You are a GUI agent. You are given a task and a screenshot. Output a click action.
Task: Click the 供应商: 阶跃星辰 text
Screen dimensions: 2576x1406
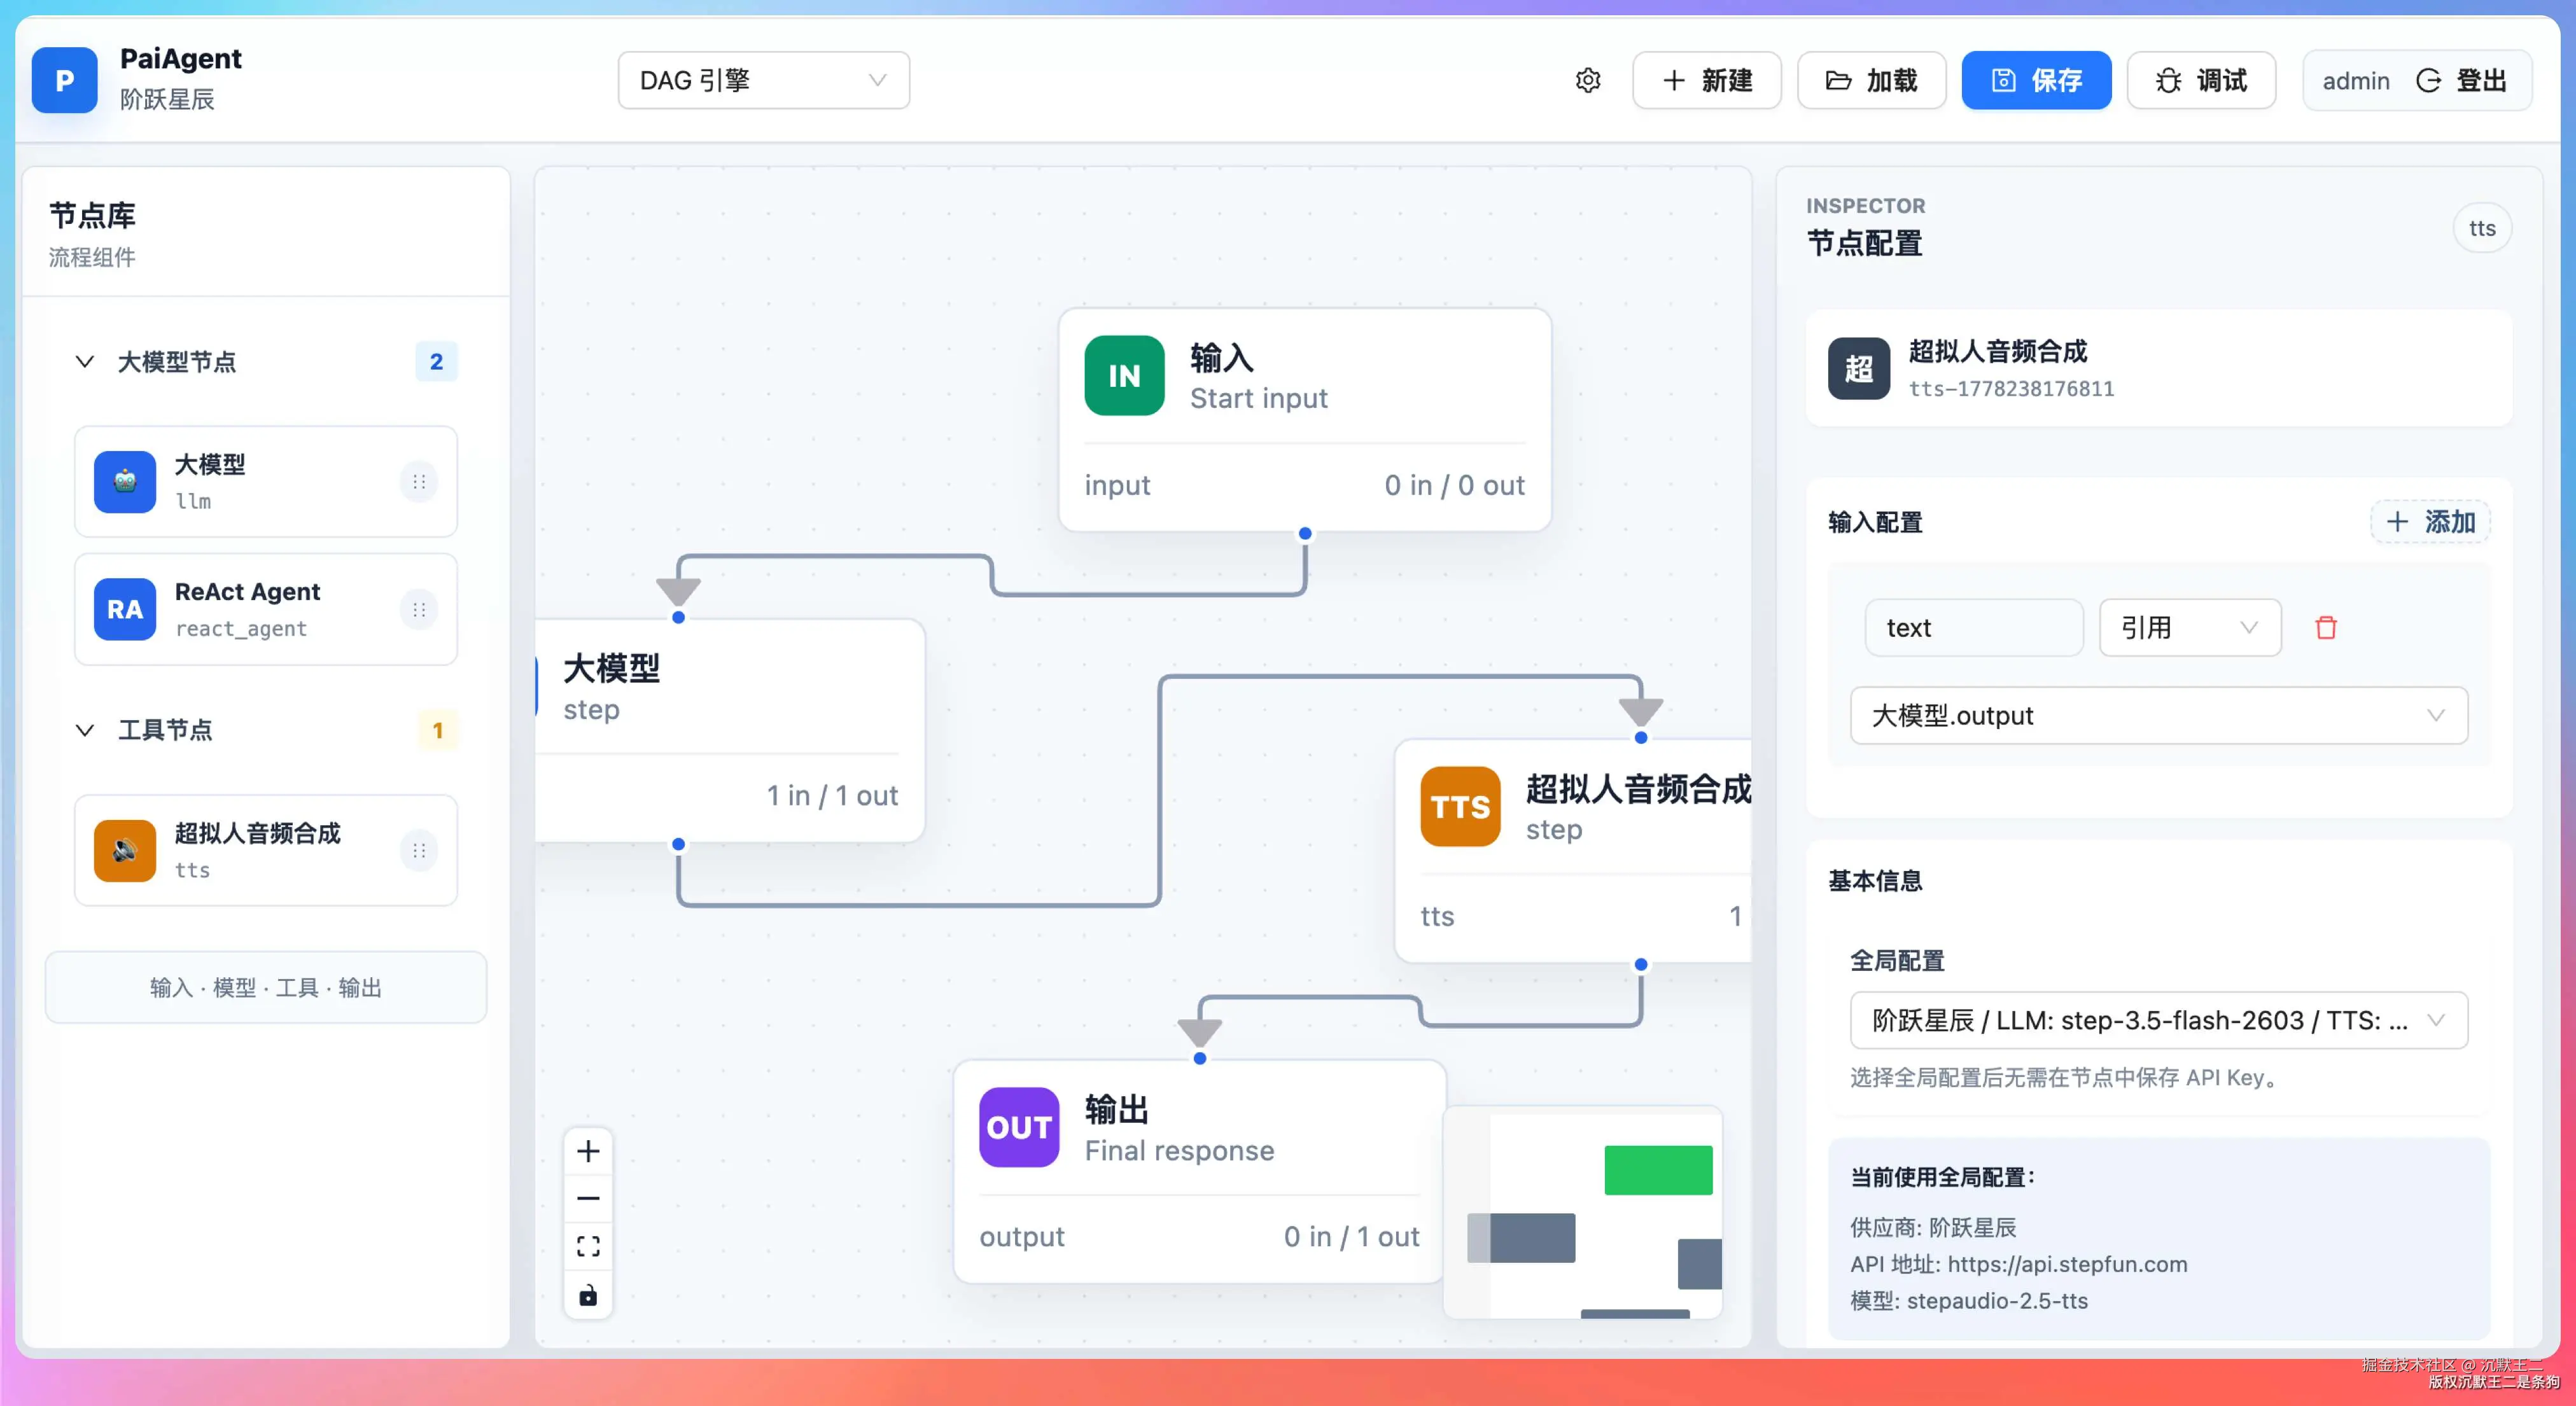pyautogui.click(x=1933, y=1227)
